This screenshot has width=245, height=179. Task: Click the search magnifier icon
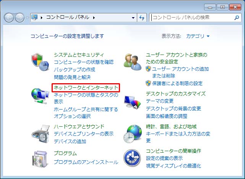pos(237,18)
